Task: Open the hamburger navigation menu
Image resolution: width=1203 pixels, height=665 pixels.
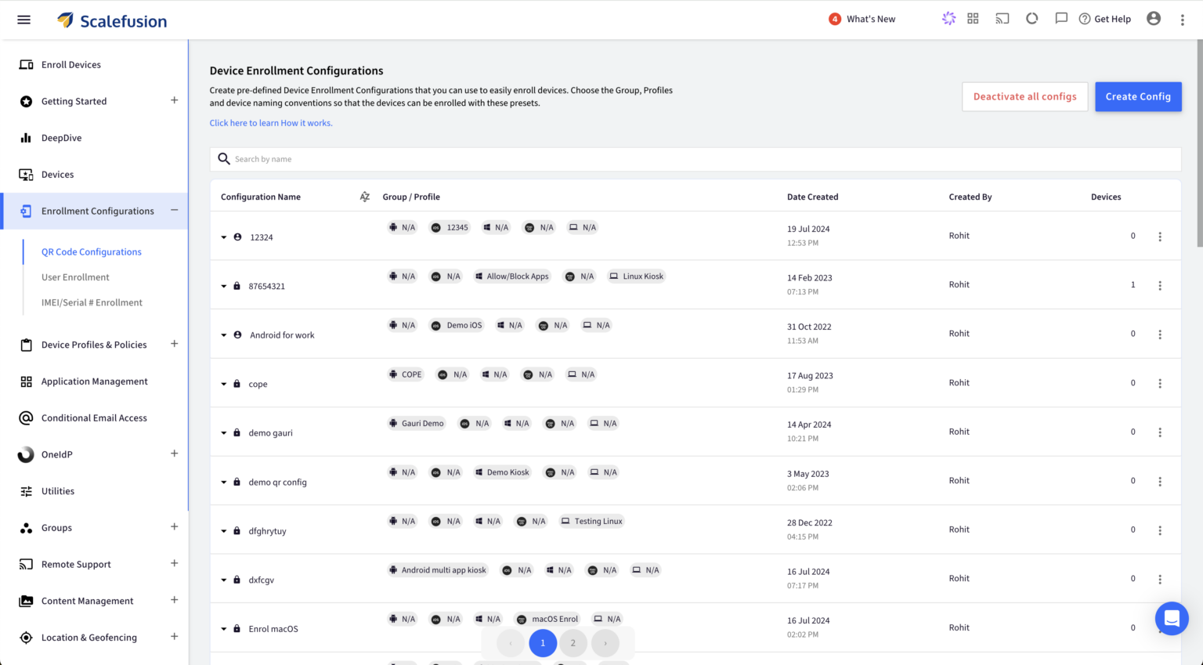Action: point(23,20)
